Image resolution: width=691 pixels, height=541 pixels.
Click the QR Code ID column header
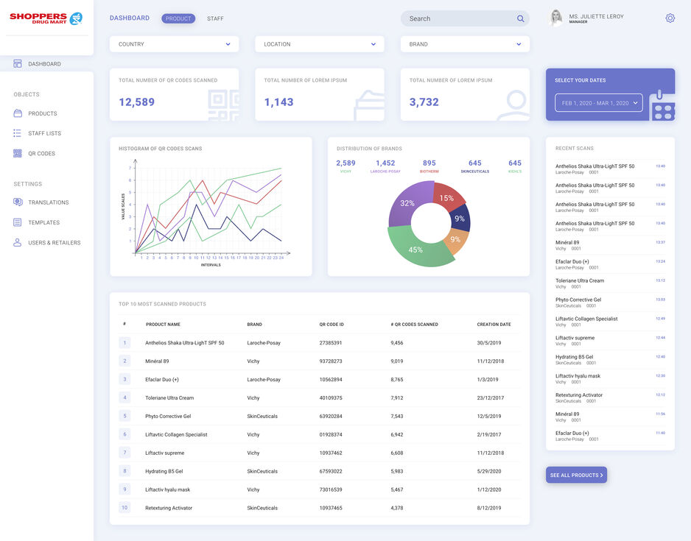click(x=332, y=325)
